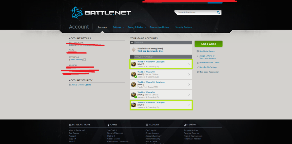Open the Games & Codes dropdown arrow
Viewport: 292px width, 144px height.
coord(146,27)
